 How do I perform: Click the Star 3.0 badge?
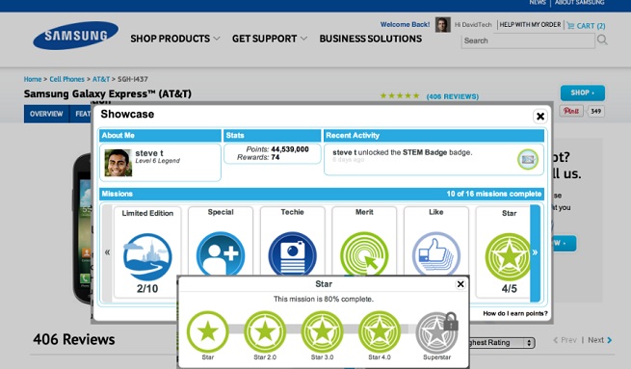322,332
